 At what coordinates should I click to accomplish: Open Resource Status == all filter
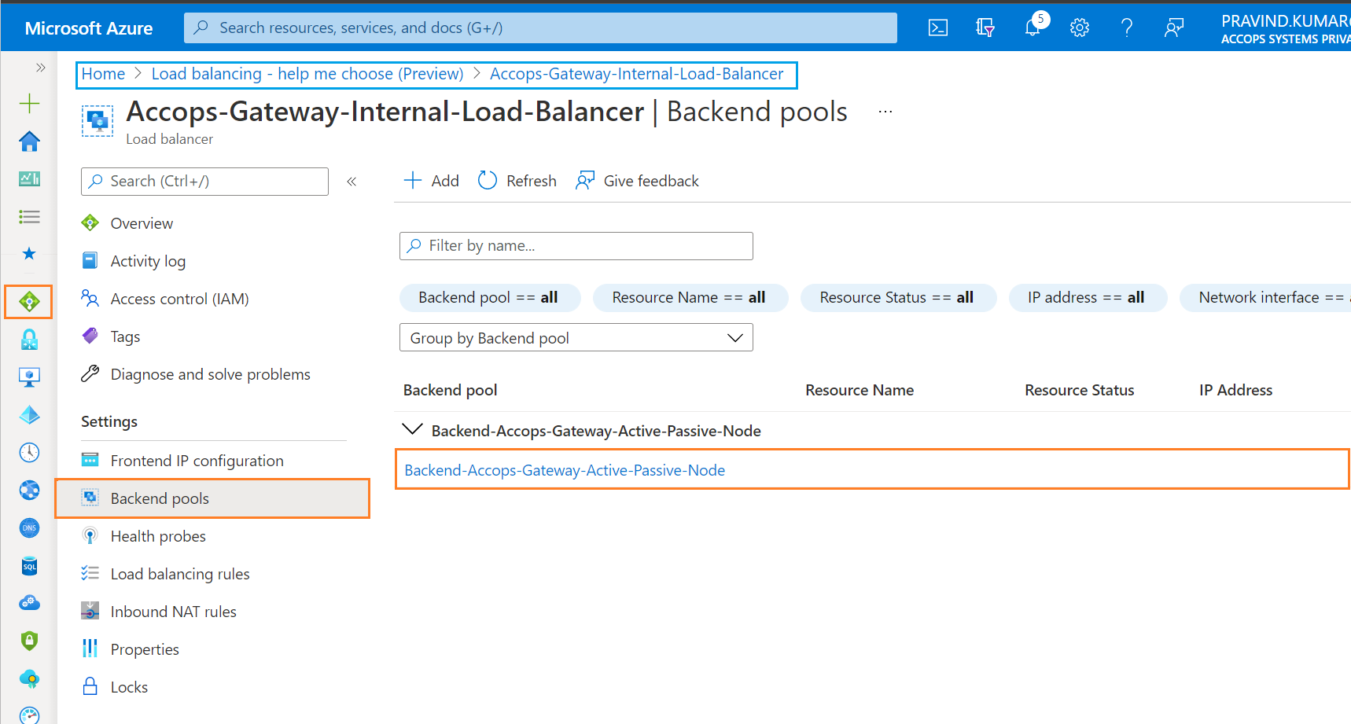pos(897,298)
